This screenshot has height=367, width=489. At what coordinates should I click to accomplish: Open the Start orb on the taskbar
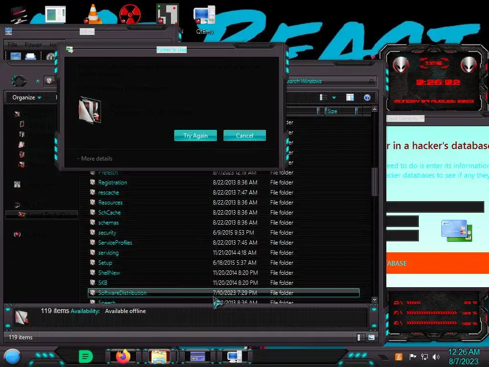click(x=12, y=356)
